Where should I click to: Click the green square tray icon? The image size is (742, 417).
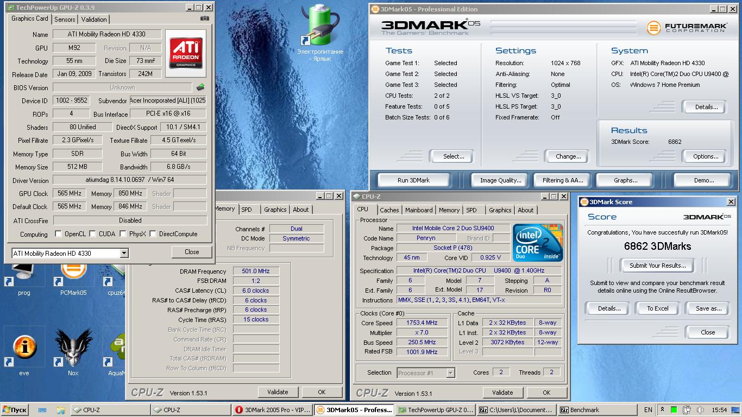coord(674,410)
